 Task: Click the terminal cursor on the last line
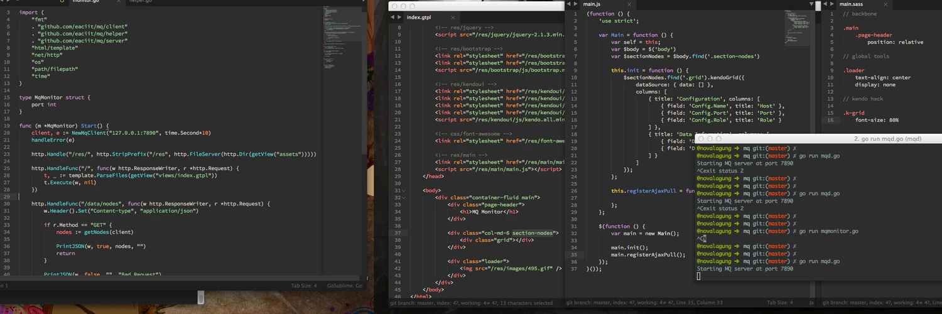pos(699,276)
